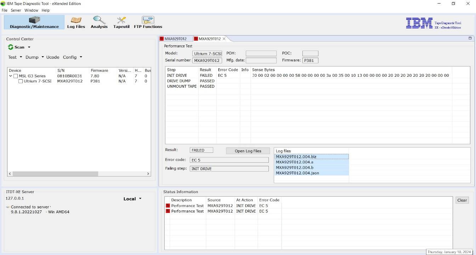Click the Thursday, January 18, 2024 date

click(450, 252)
